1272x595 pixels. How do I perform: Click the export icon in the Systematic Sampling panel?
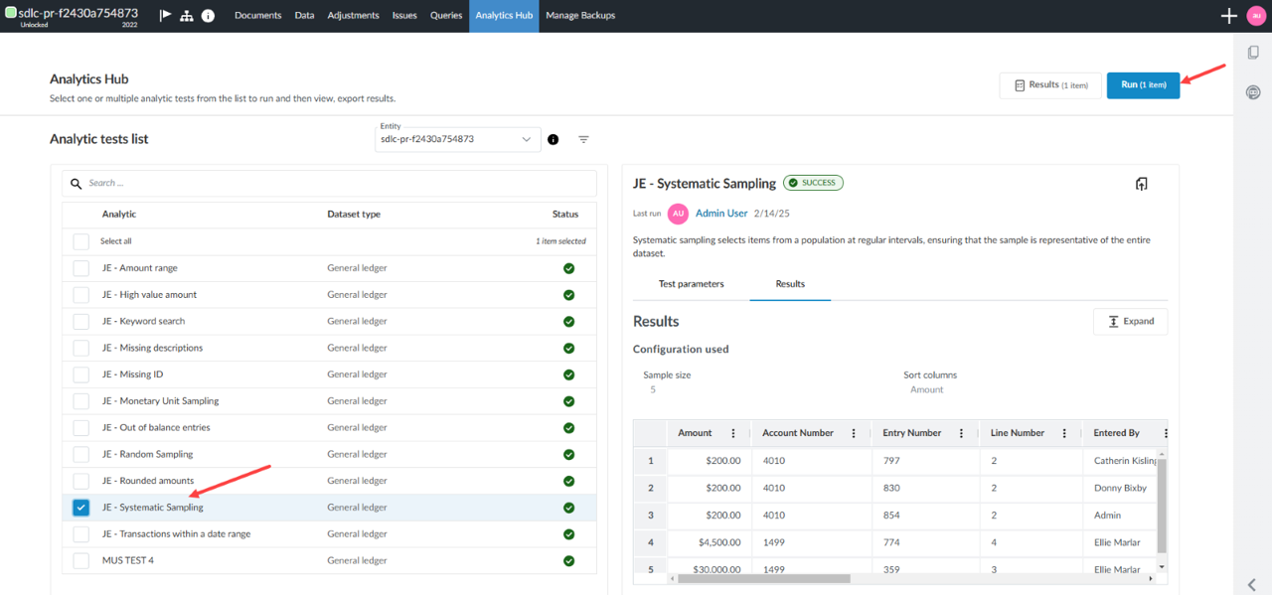[1141, 183]
